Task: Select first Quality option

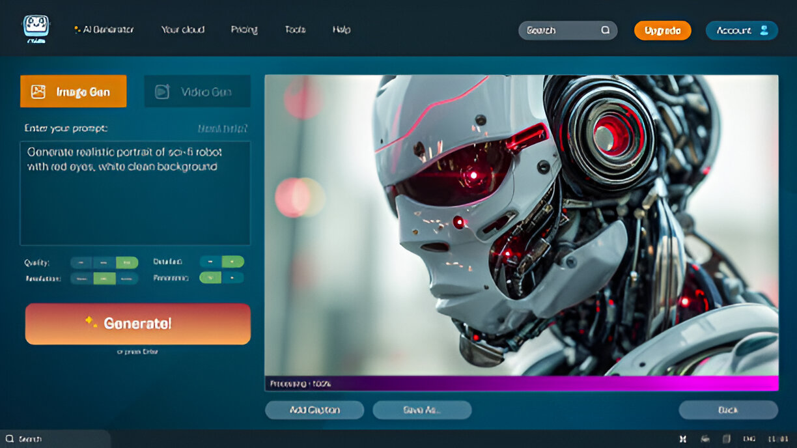Action: 81,262
